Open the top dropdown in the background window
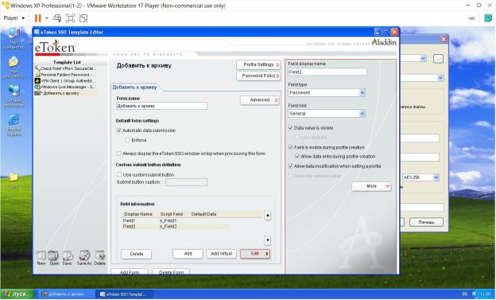496x300 pixels. 423,58
